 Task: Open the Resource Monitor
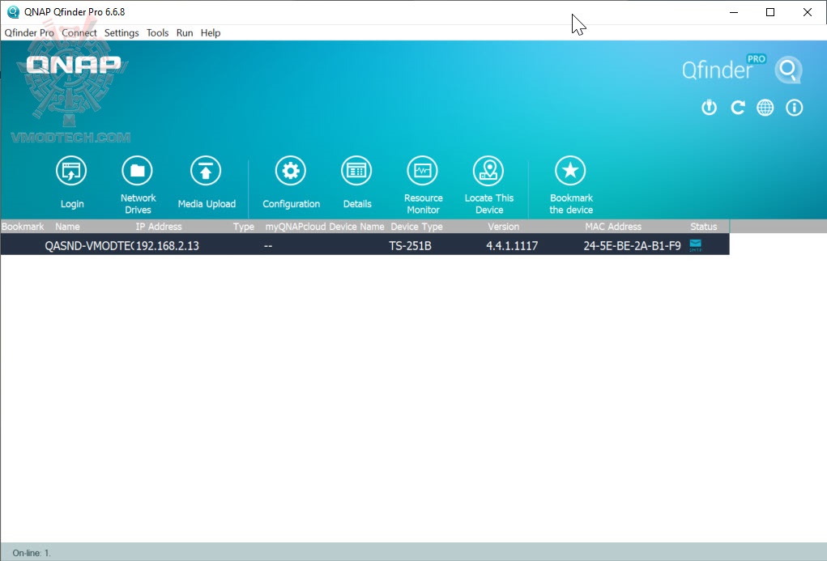point(423,171)
